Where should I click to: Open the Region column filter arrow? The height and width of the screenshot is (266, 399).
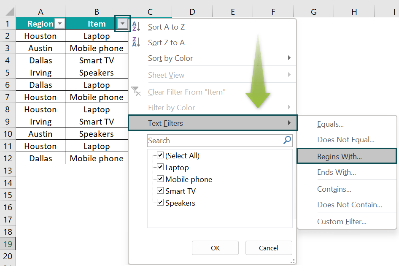pyautogui.click(x=59, y=24)
